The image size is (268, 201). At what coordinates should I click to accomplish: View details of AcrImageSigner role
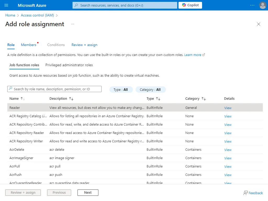(x=228, y=158)
